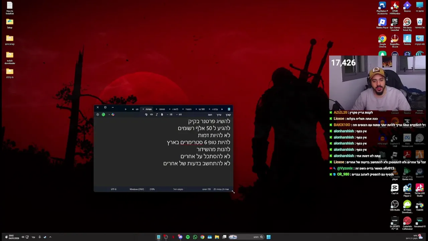Toggle bold formatting in Notepad
Screen dimensions: 428x241
[x=162, y=114]
